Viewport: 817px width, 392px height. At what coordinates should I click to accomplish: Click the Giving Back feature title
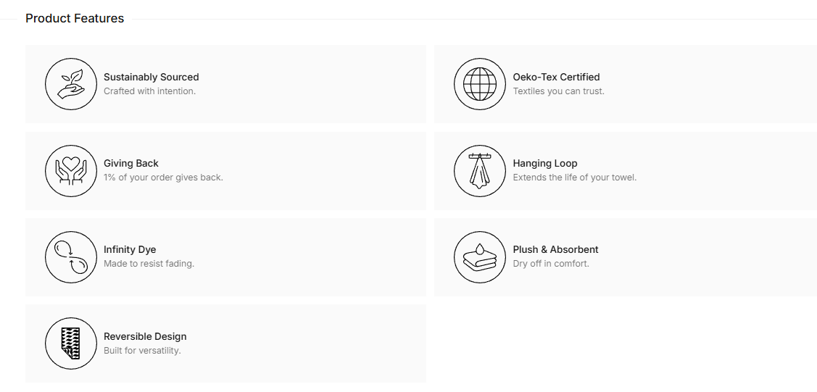130,164
